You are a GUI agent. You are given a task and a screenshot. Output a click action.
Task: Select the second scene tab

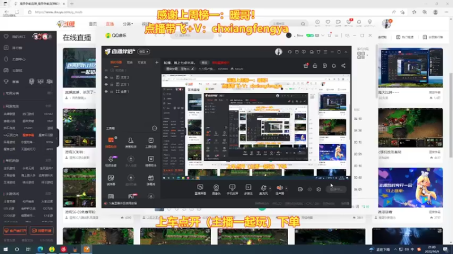tap(130, 62)
